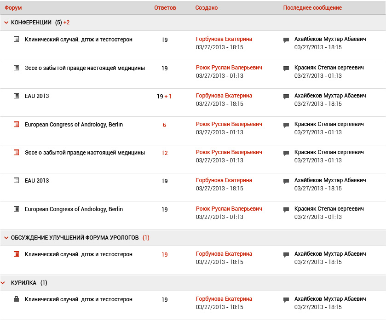Toggle the КУРИЛКА section chevron

(3, 283)
